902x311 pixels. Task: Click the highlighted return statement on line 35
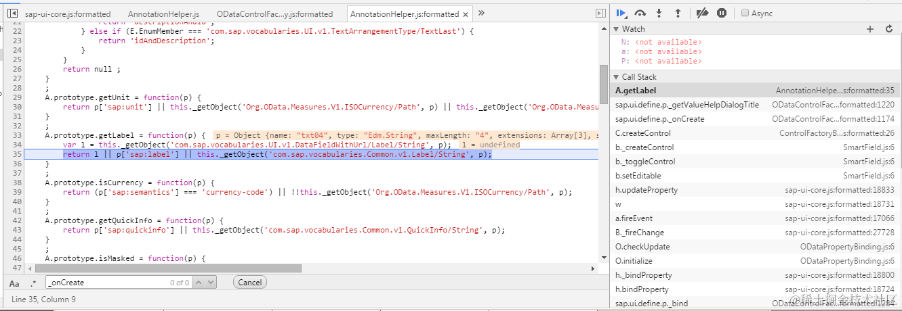pos(277,154)
